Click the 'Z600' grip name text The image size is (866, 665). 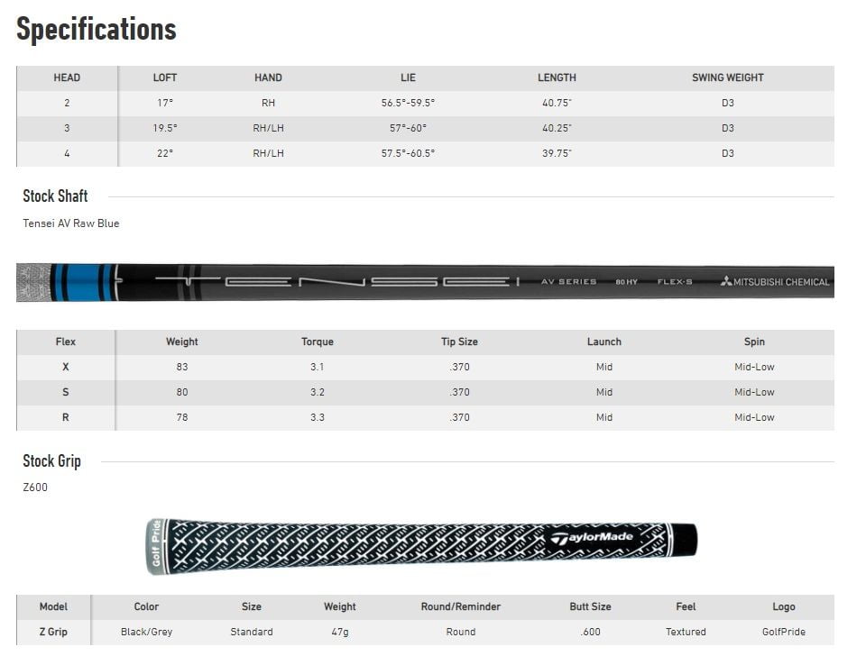pyautogui.click(x=35, y=487)
